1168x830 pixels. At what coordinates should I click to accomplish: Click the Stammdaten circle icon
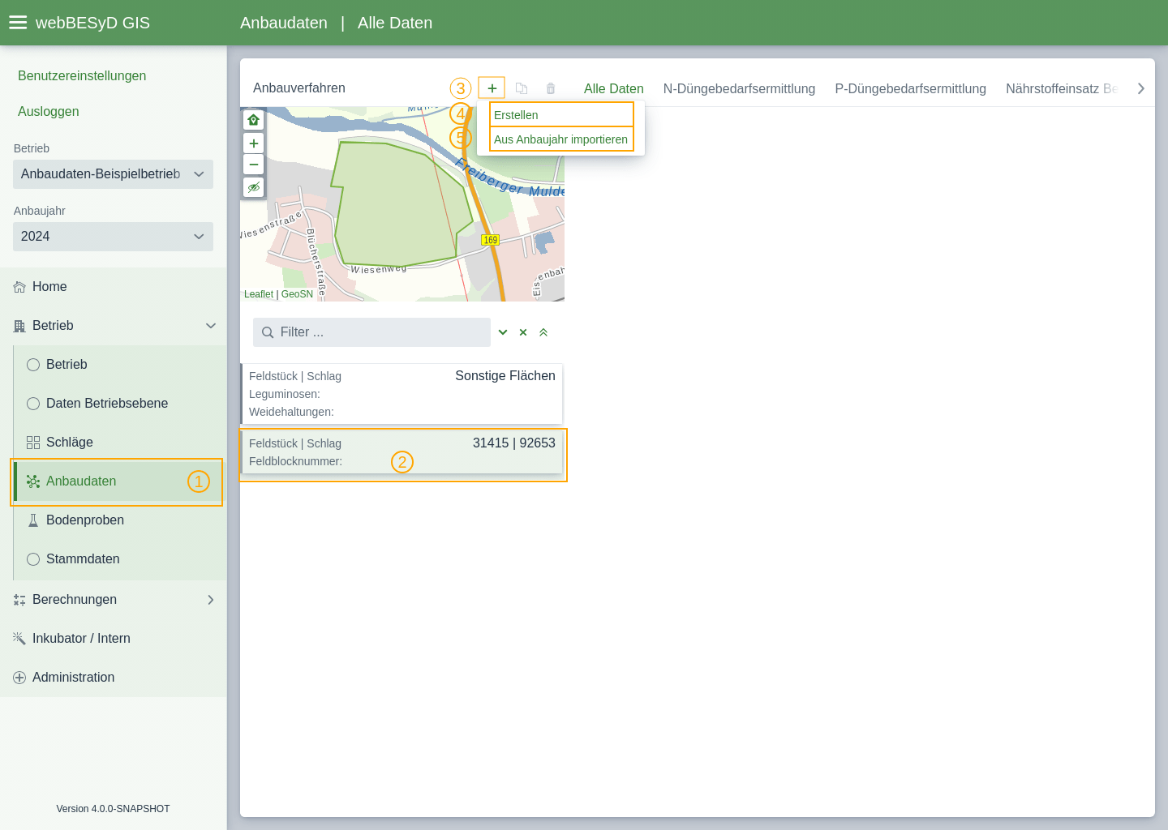[33, 559]
